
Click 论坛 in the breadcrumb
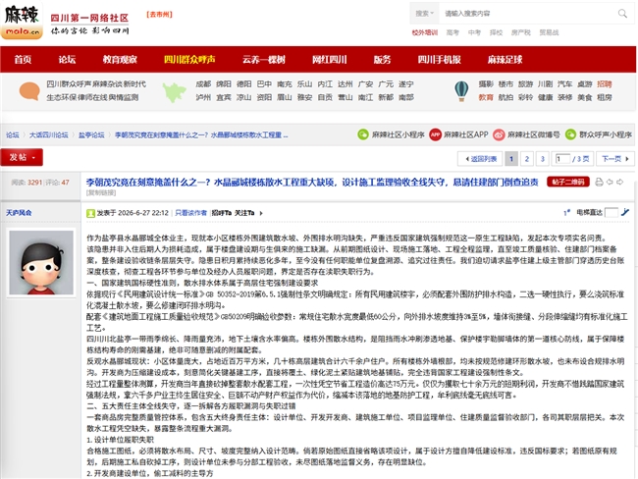(x=12, y=134)
